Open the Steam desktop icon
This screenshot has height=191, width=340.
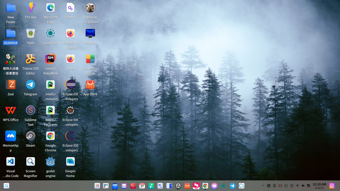30,136
